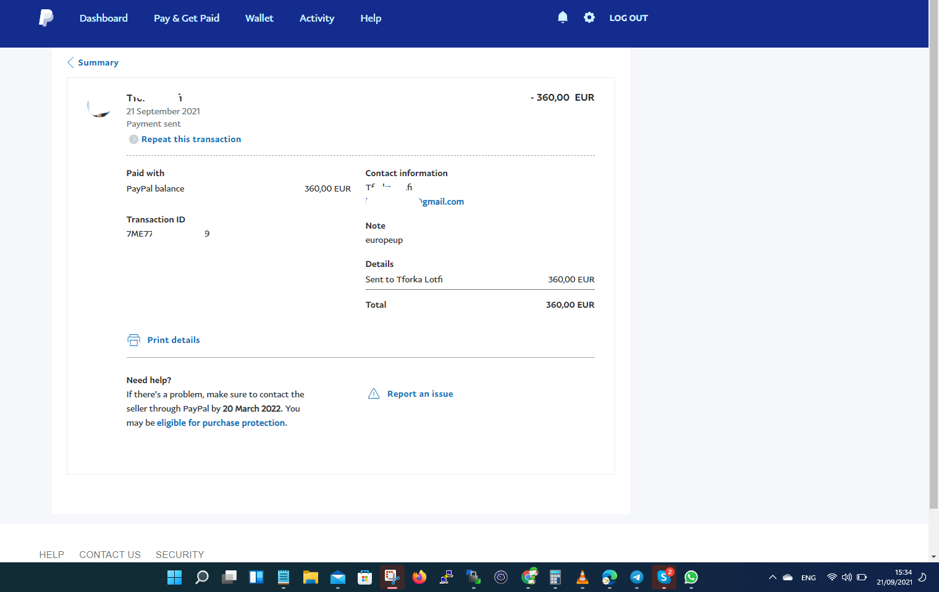Viewport: 939px width, 592px height.
Task: Click the "Transaction ID" heading
Action: (156, 219)
